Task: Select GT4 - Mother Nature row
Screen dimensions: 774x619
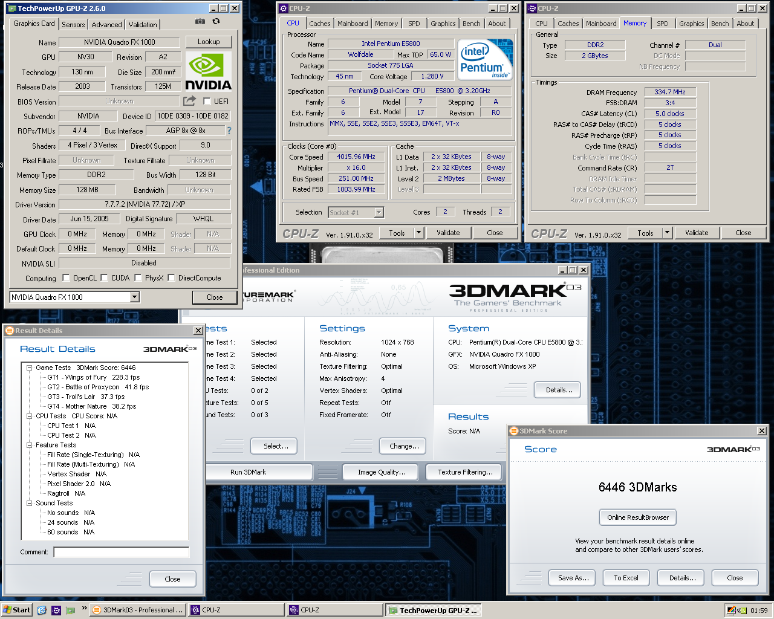Action: coord(92,406)
